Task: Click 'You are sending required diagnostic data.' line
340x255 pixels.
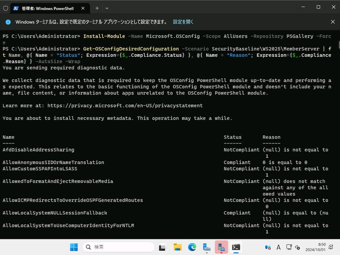Action: pos(64,68)
